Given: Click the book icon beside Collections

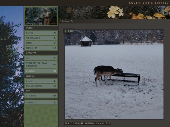Looking at the screenshot, I should point(54,86).
